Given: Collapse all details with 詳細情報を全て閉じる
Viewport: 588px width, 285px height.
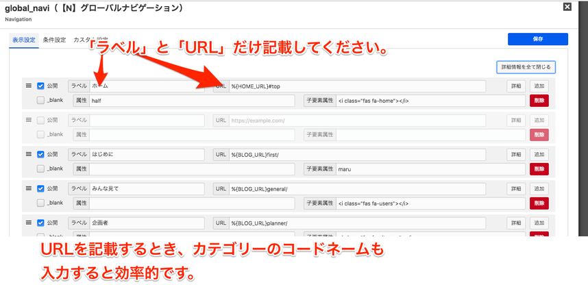Looking at the screenshot, I should pos(525,67).
